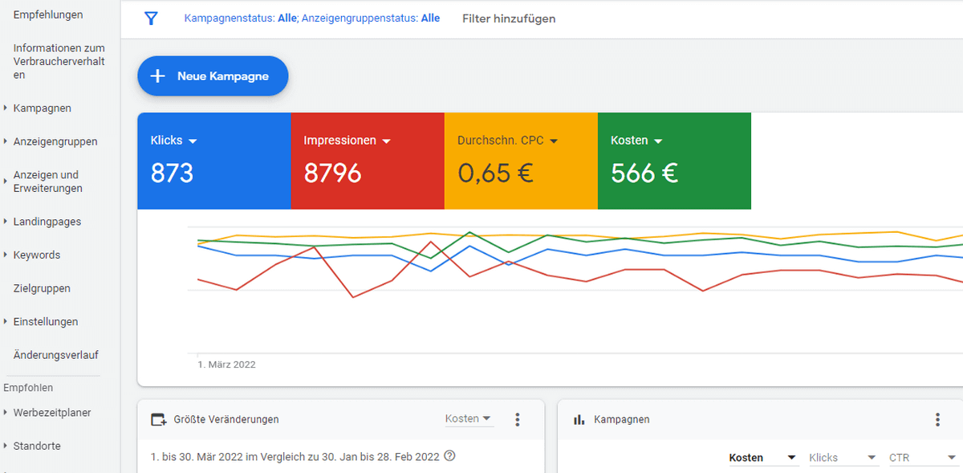
Task: Select the red Impressionen scorecard
Action: point(367,161)
